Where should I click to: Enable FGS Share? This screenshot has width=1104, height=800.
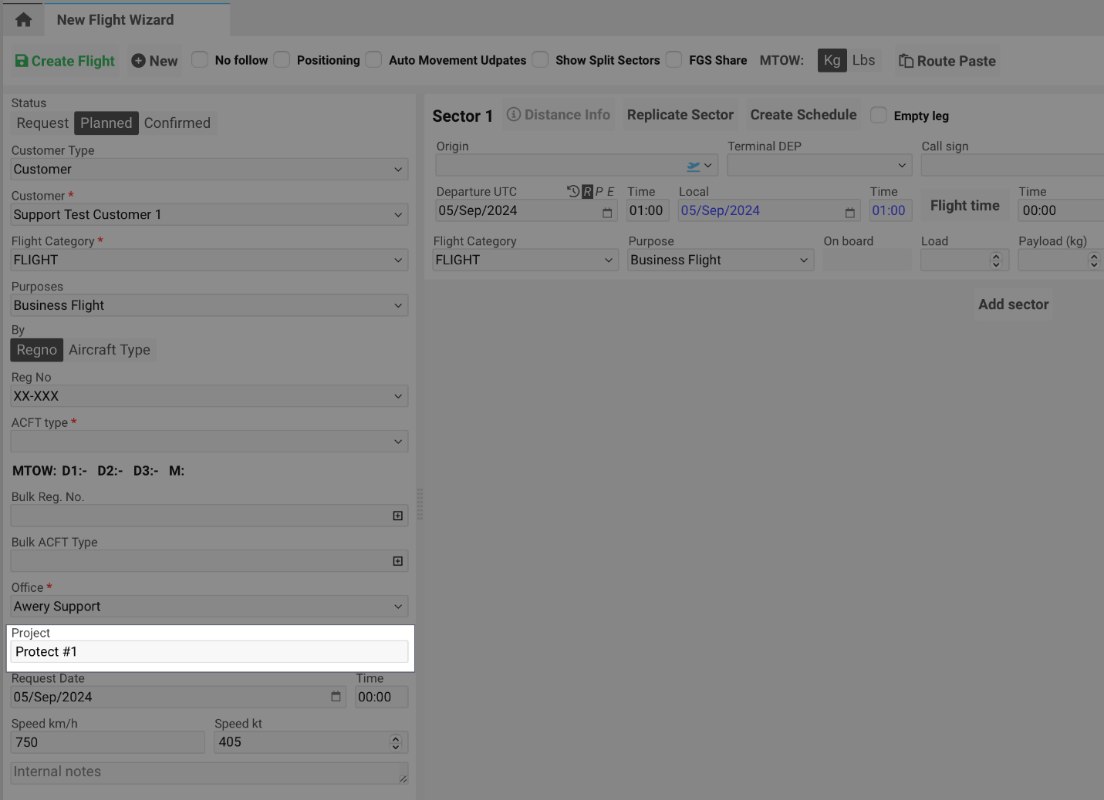point(674,59)
